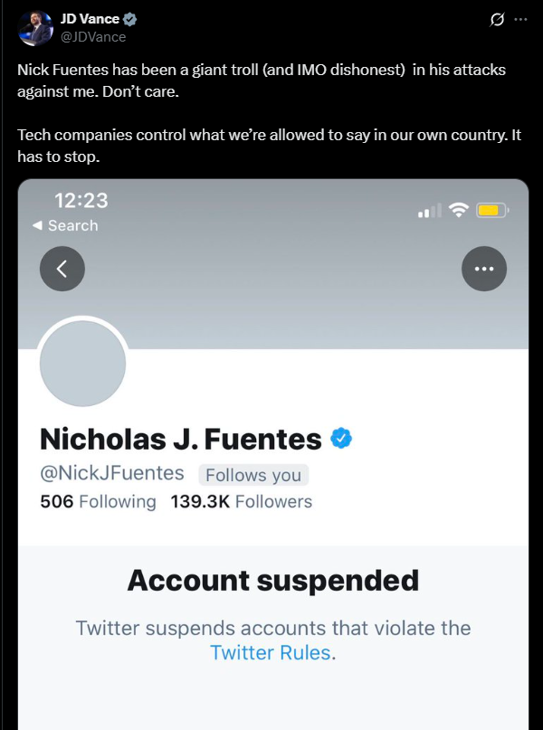543x730 pixels.
Task: Click the JD Vance display name
Action: 90,20
